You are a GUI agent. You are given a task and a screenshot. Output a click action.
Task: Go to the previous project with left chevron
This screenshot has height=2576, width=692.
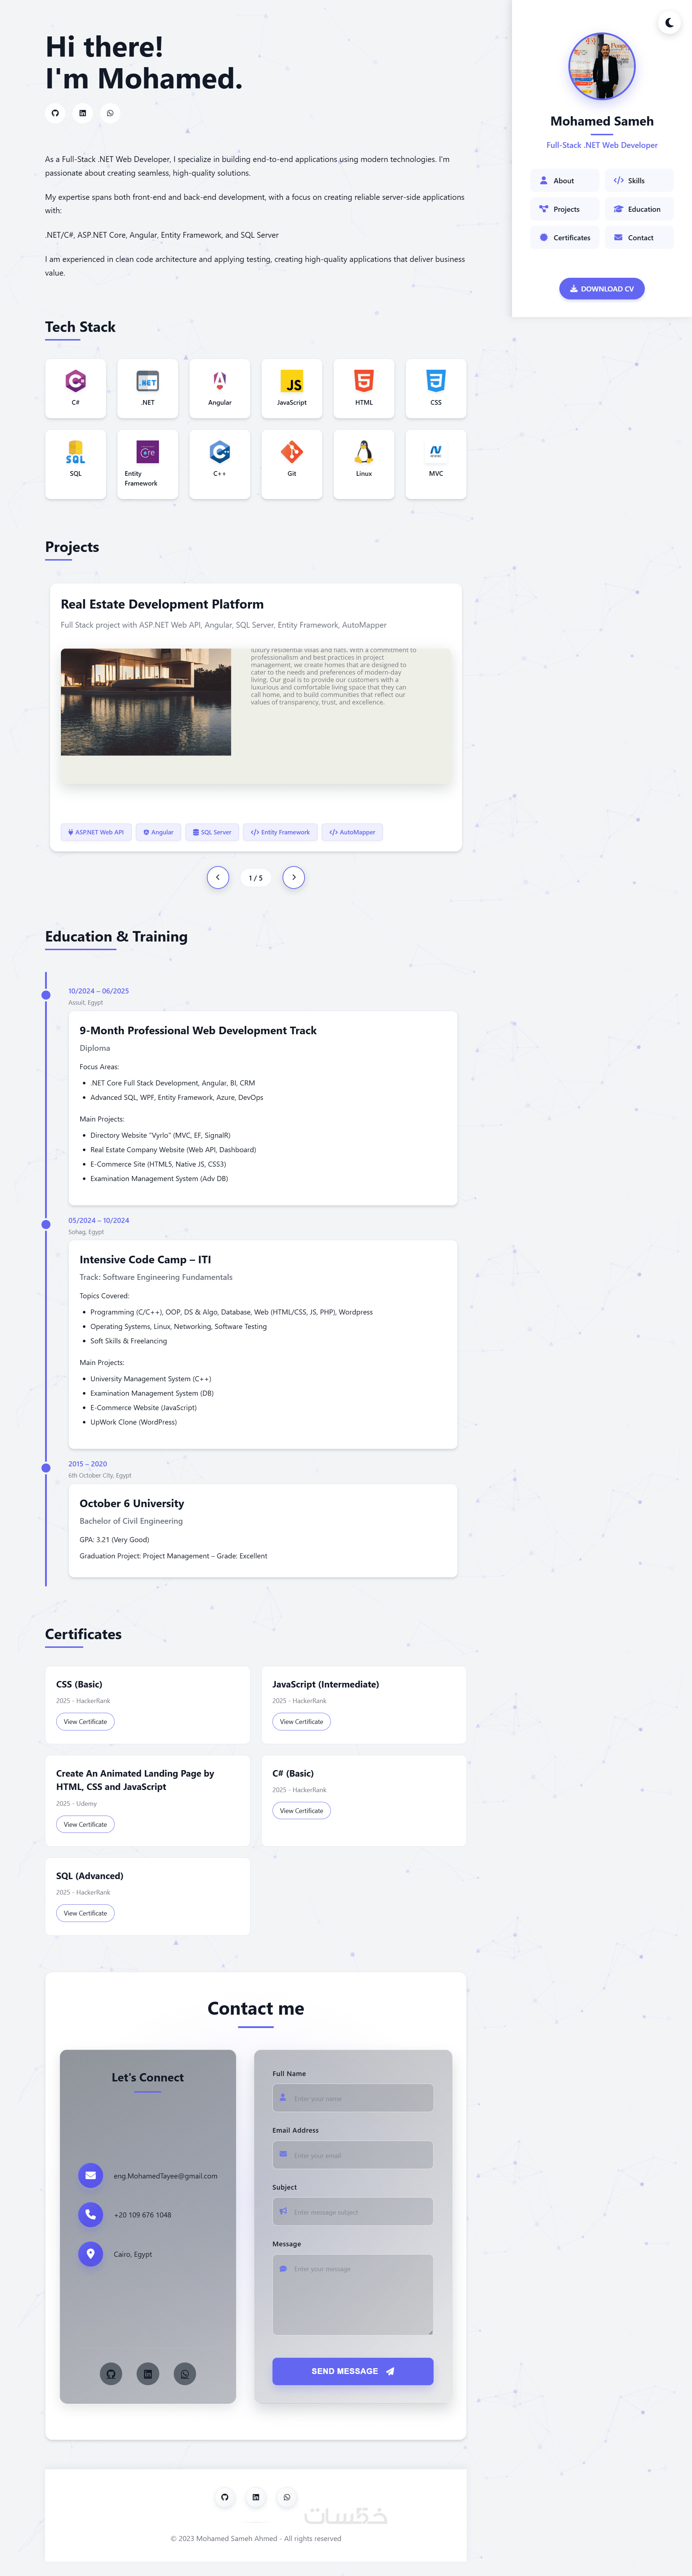point(218,877)
